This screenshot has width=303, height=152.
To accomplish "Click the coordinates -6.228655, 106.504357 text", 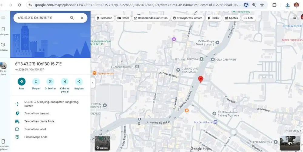I will tap(29, 69).
